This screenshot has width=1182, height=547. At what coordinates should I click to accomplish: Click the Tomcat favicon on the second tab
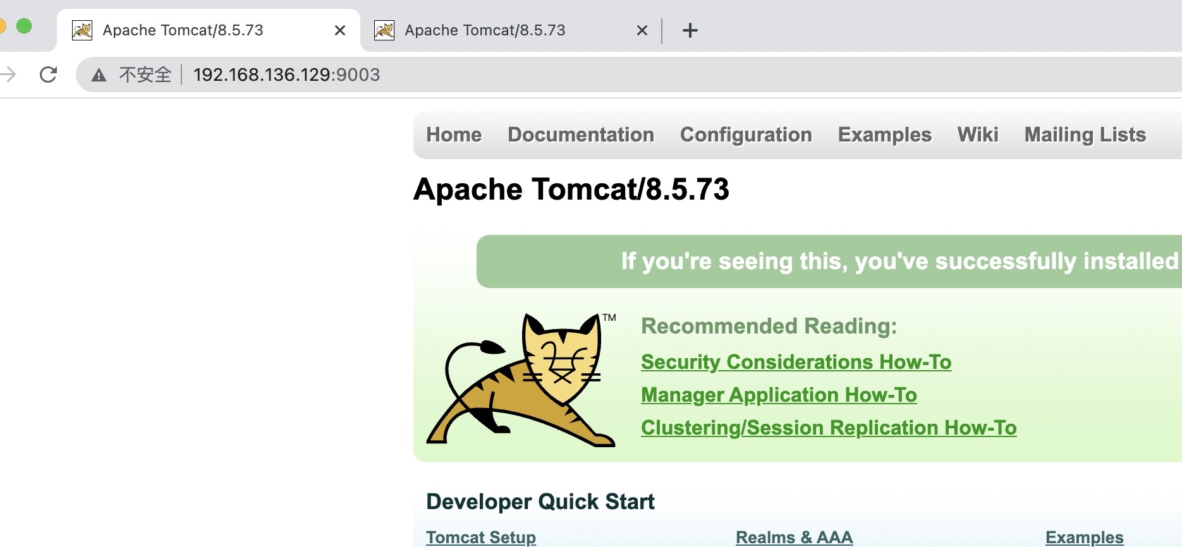coord(384,30)
